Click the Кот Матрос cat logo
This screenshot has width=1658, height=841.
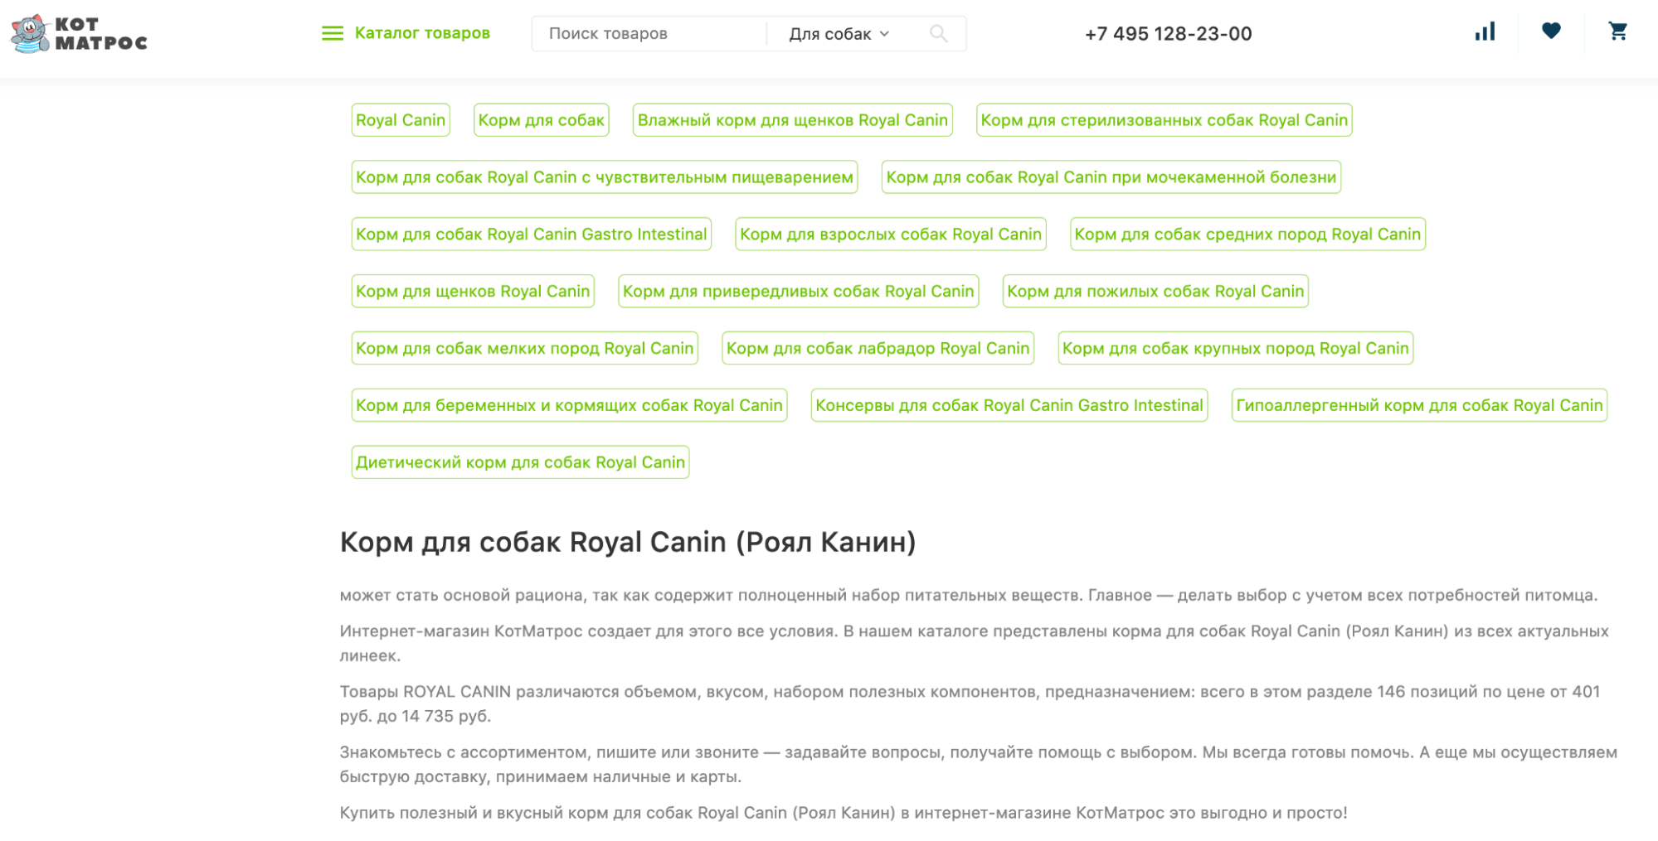tap(78, 34)
